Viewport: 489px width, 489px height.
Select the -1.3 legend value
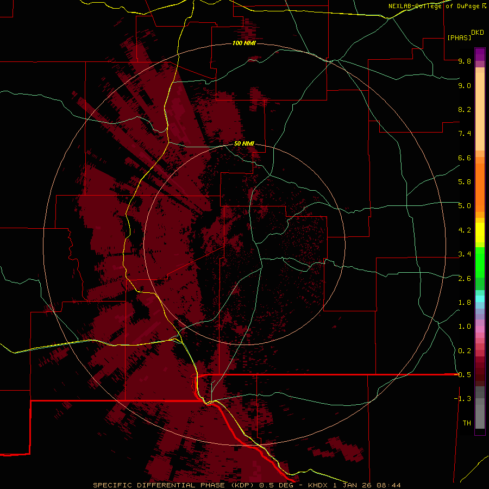(462, 399)
